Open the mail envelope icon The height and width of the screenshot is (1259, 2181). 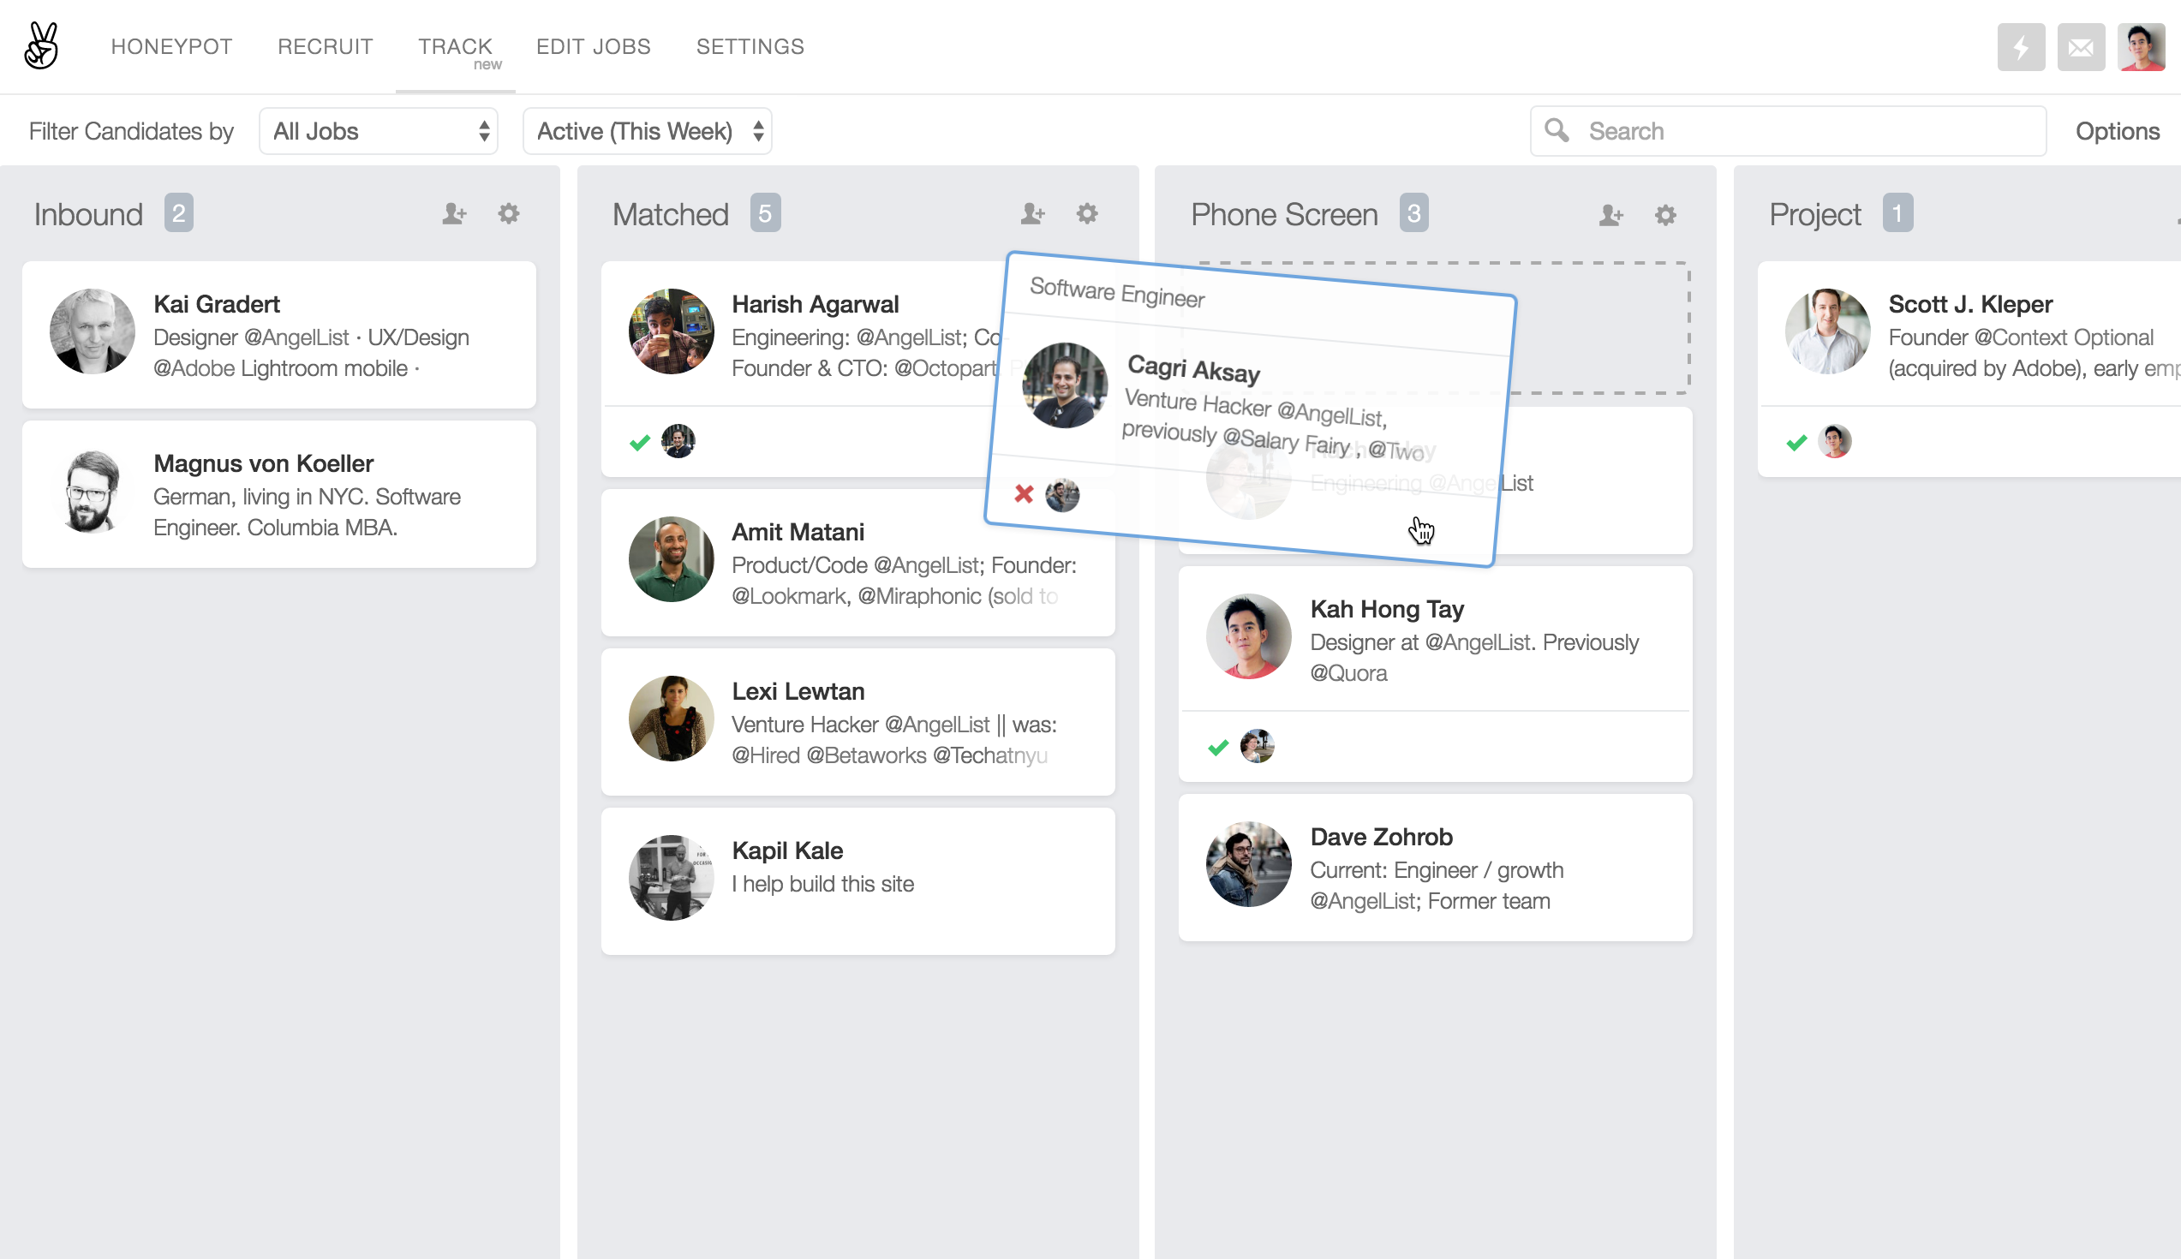2080,47
